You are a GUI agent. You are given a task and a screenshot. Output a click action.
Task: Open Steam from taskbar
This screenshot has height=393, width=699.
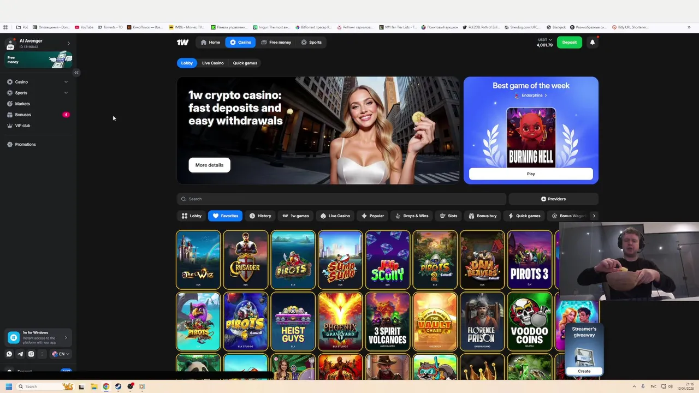118,386
